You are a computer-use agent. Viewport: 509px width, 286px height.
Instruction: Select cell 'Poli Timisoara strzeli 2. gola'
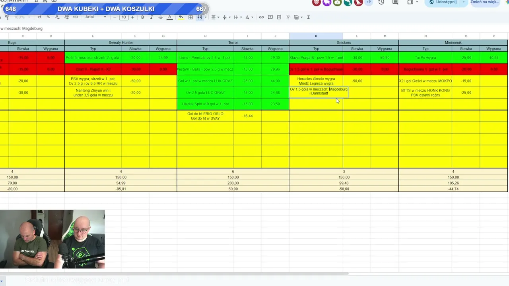click(x=93, y=58)
